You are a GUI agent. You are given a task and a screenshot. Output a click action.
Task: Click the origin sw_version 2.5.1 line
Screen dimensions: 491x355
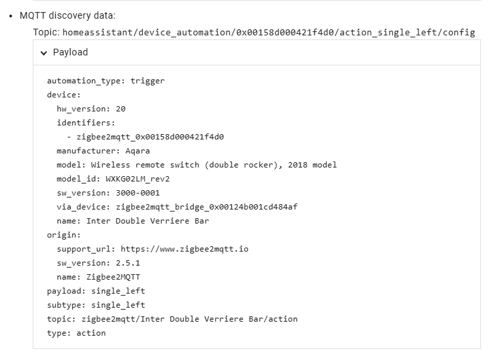pyautogui.click(x=98, y=263)
